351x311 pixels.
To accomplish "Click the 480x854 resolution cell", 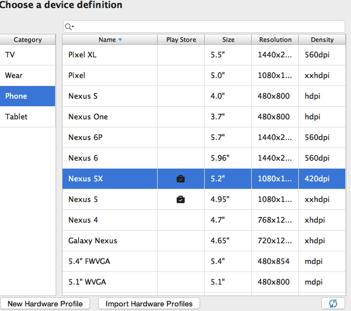I will tap(274, 261).
